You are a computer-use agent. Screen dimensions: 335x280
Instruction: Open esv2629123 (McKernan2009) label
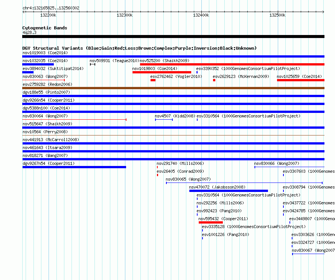pyautogui.click(x=241, y=76)
